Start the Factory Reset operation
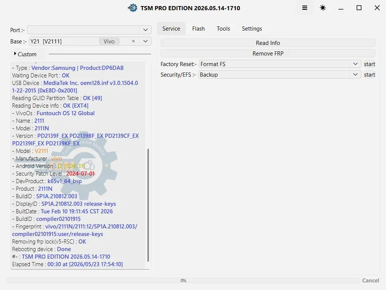 point(369,64)
